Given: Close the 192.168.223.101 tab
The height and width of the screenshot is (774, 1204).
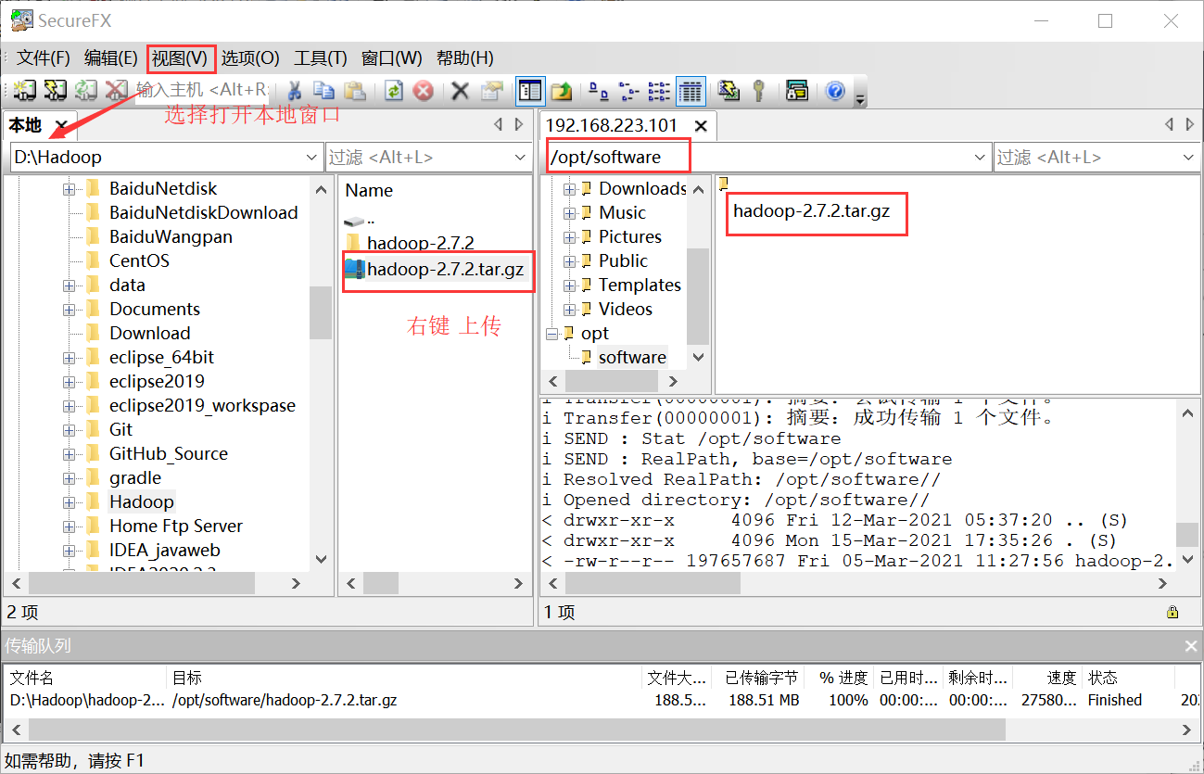Looking at the screenshot, I should tap(701, 125).
